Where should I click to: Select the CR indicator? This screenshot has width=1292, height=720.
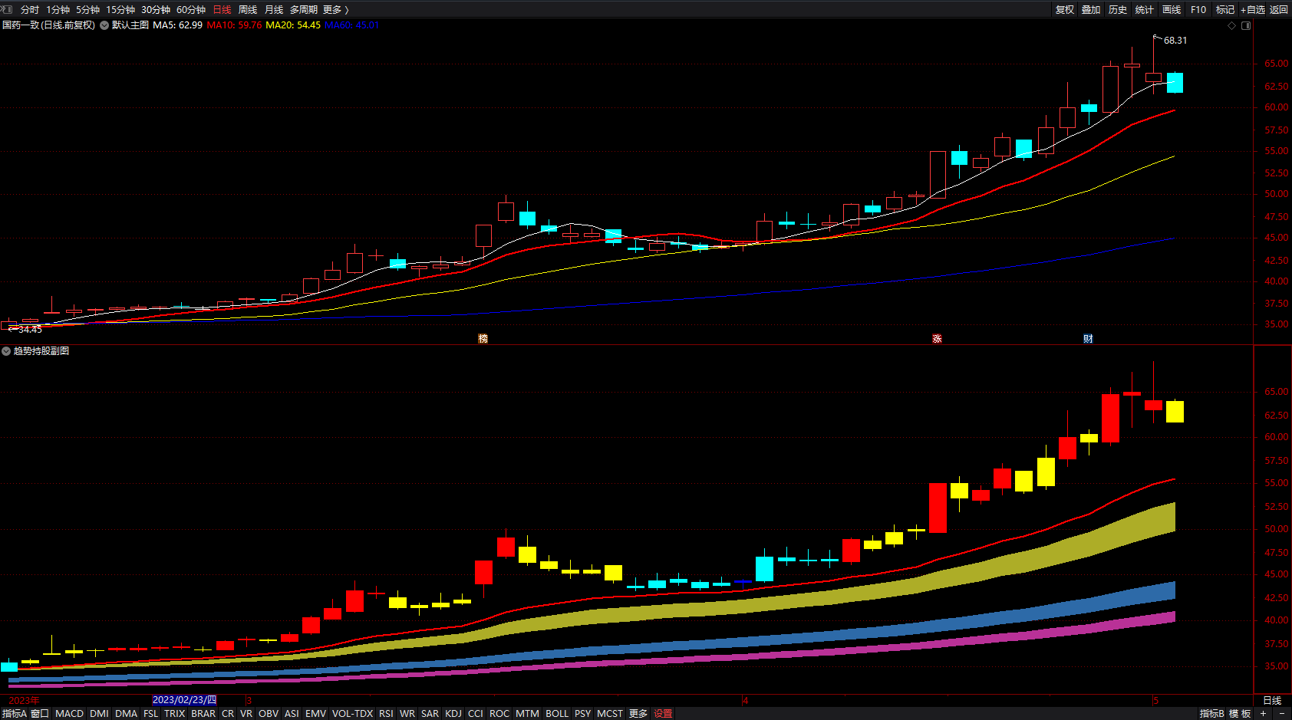click(x=228, y=713)
